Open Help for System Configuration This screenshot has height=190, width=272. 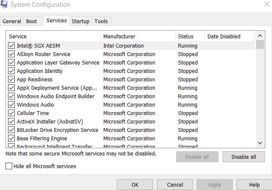click(254, 185)
